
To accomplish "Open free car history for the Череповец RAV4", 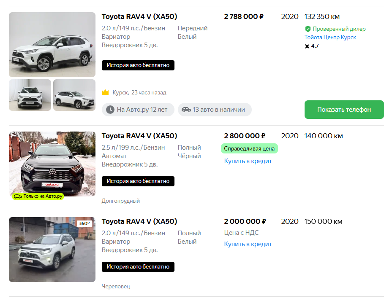I will click(138, 267).
